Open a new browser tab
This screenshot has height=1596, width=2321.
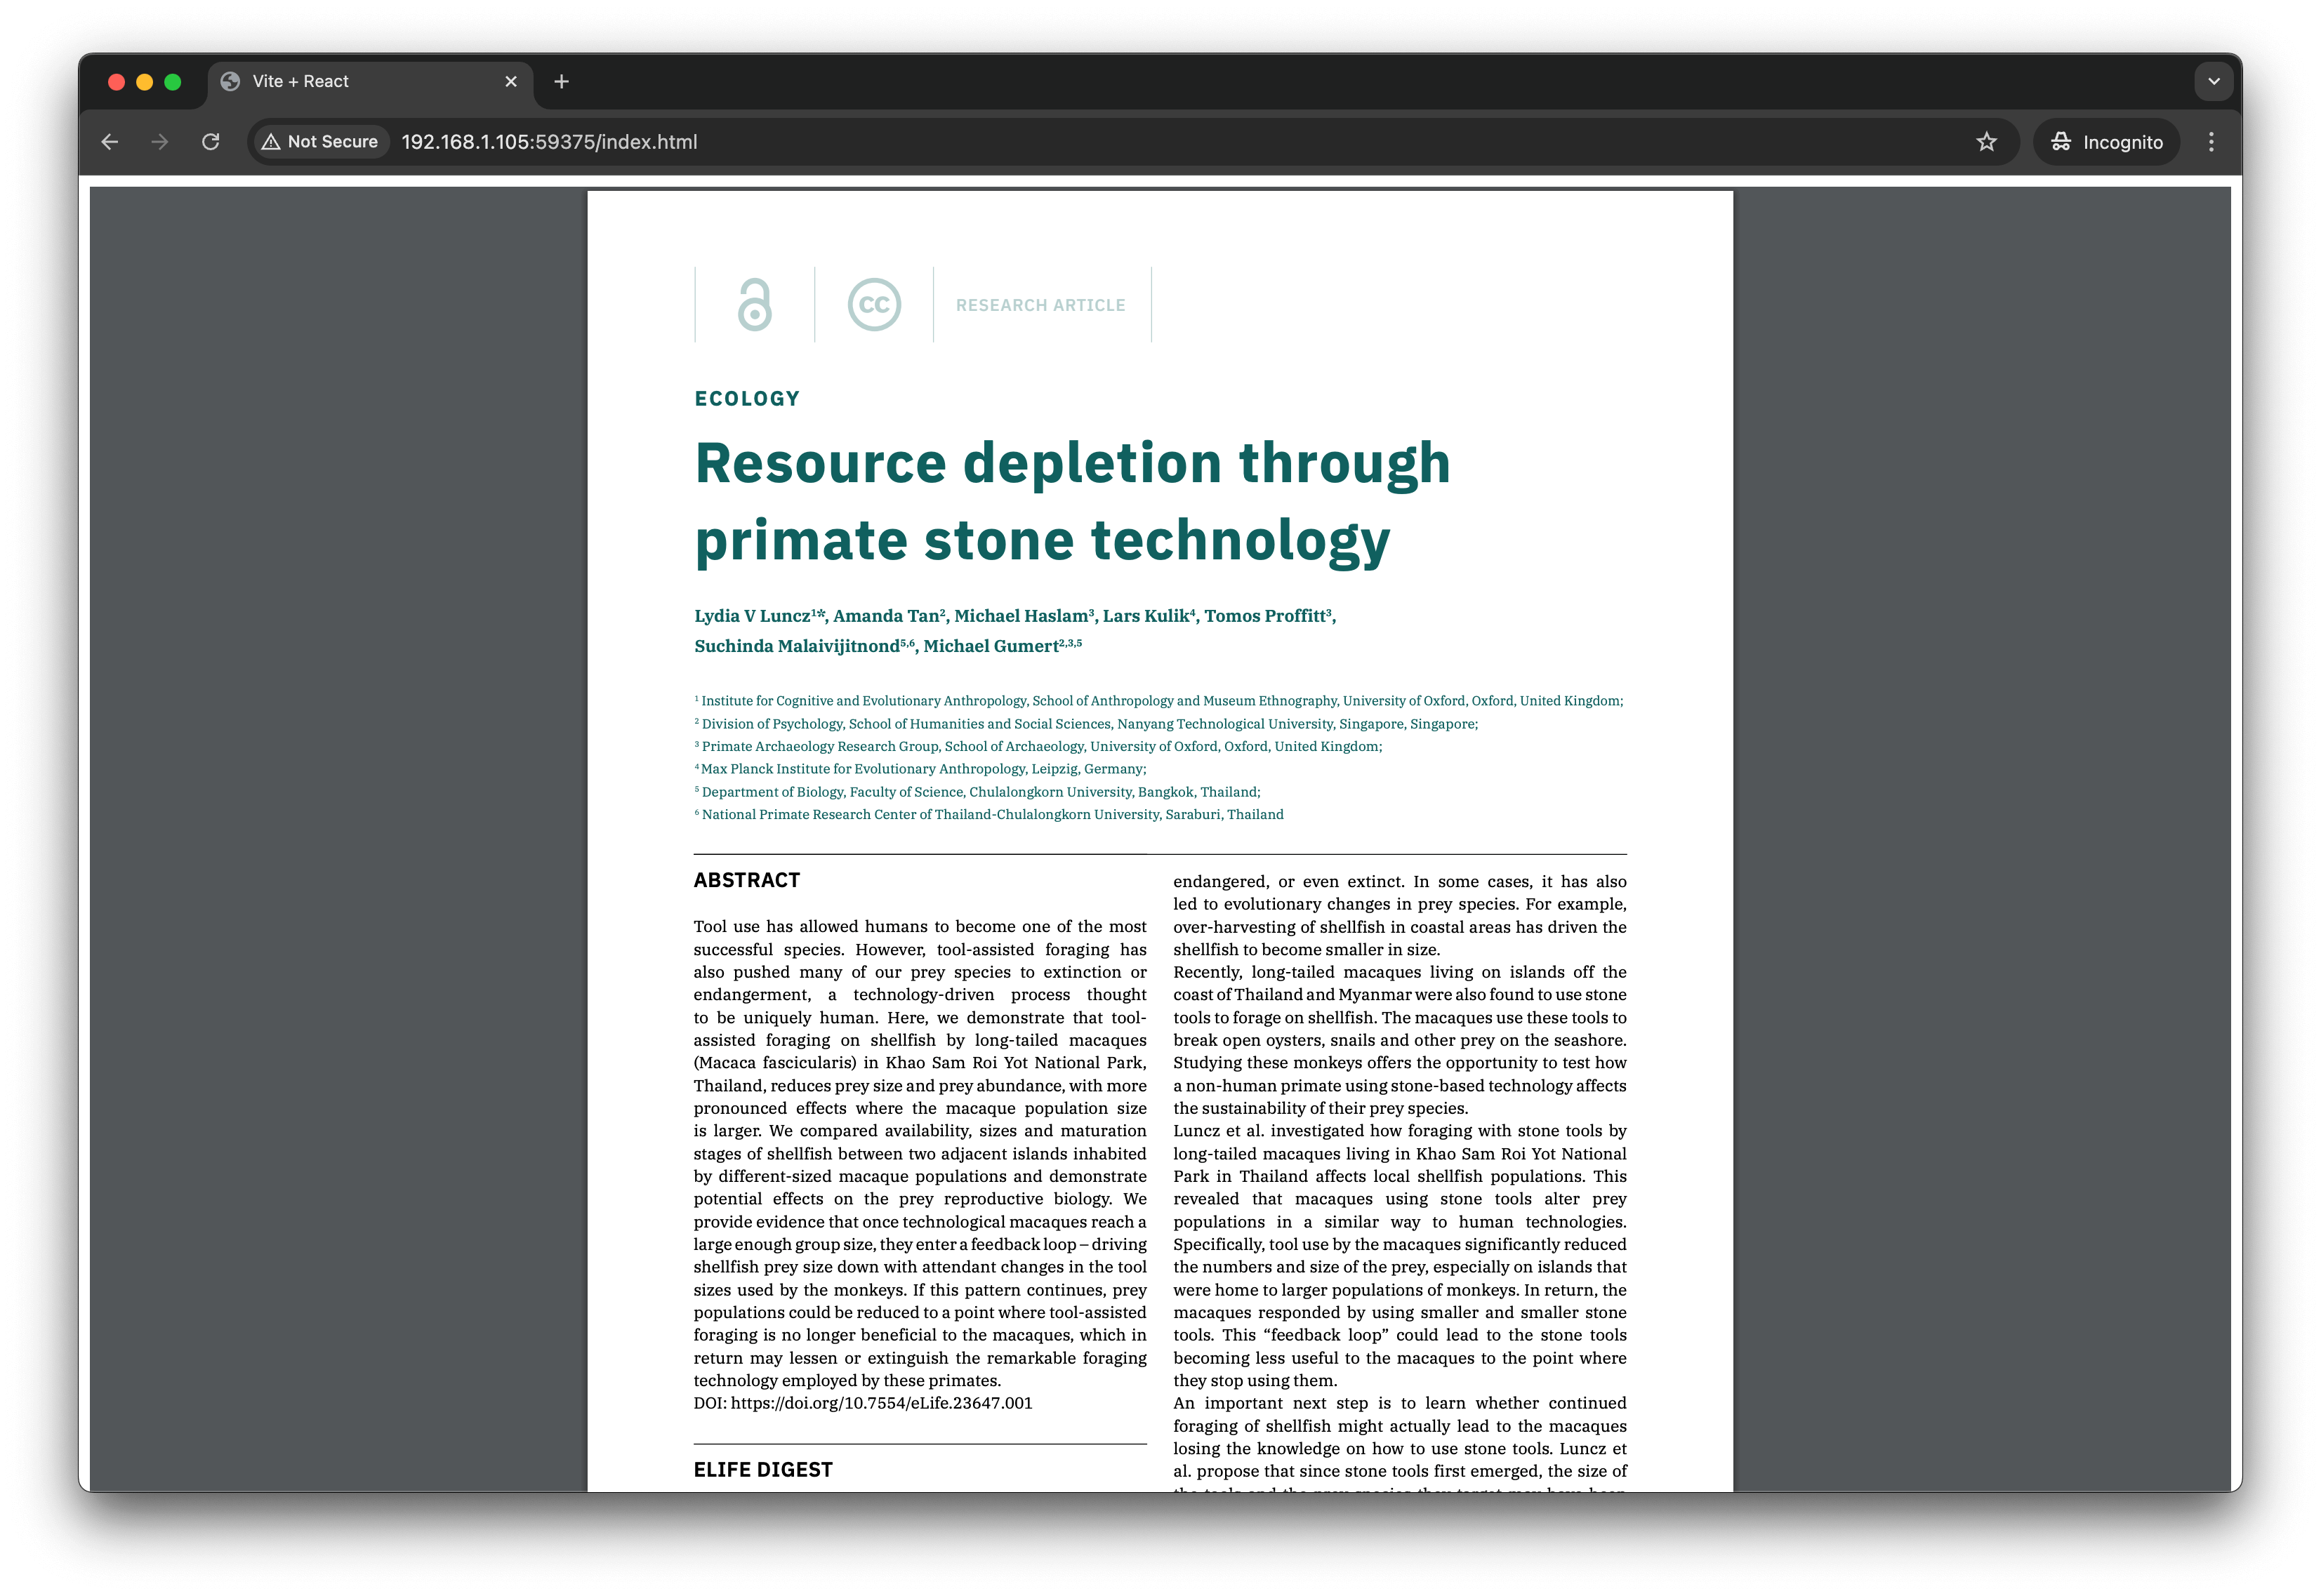point(561,81)
